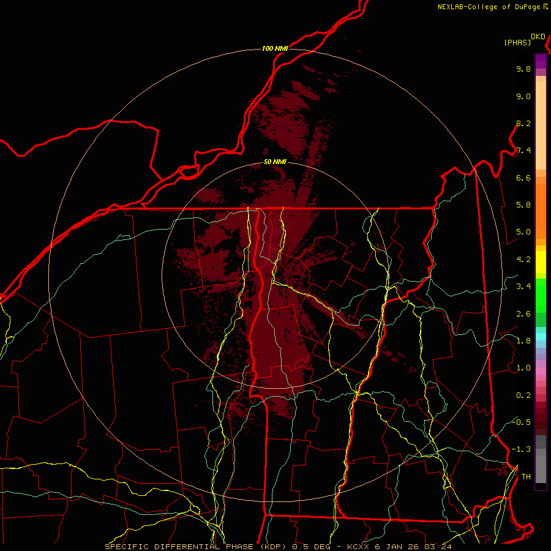Click the 50 NMI range ring label
Screen dimensions: 551x551
[275, 162]
